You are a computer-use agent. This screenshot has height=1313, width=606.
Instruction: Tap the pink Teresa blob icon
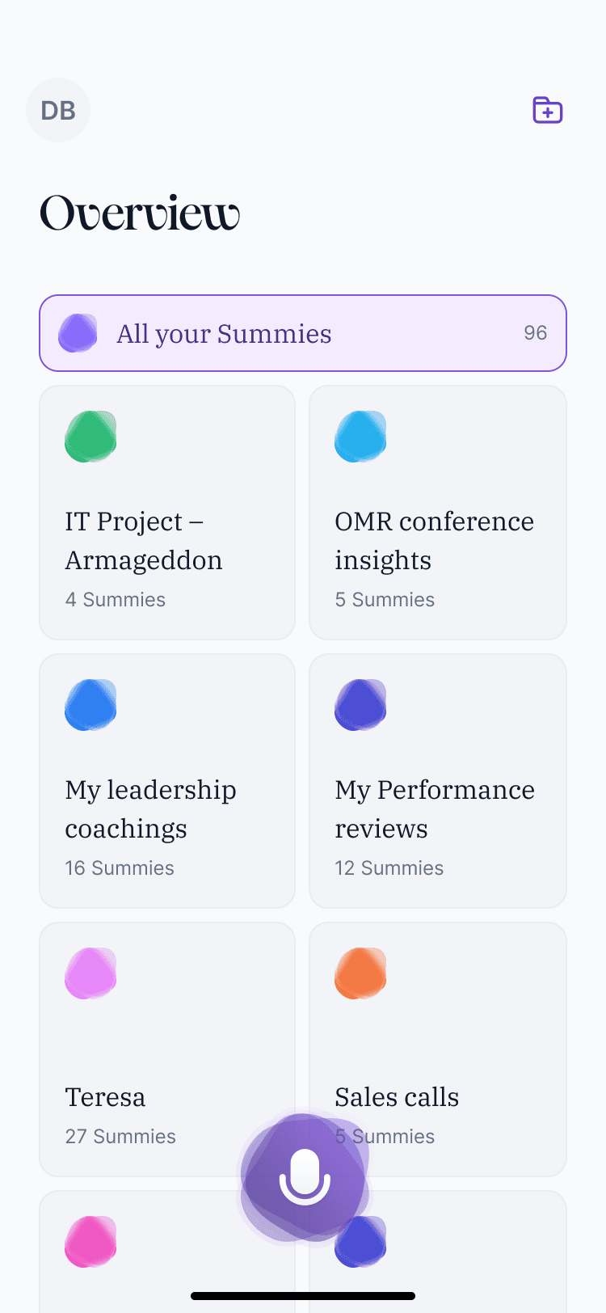point(90,973)
